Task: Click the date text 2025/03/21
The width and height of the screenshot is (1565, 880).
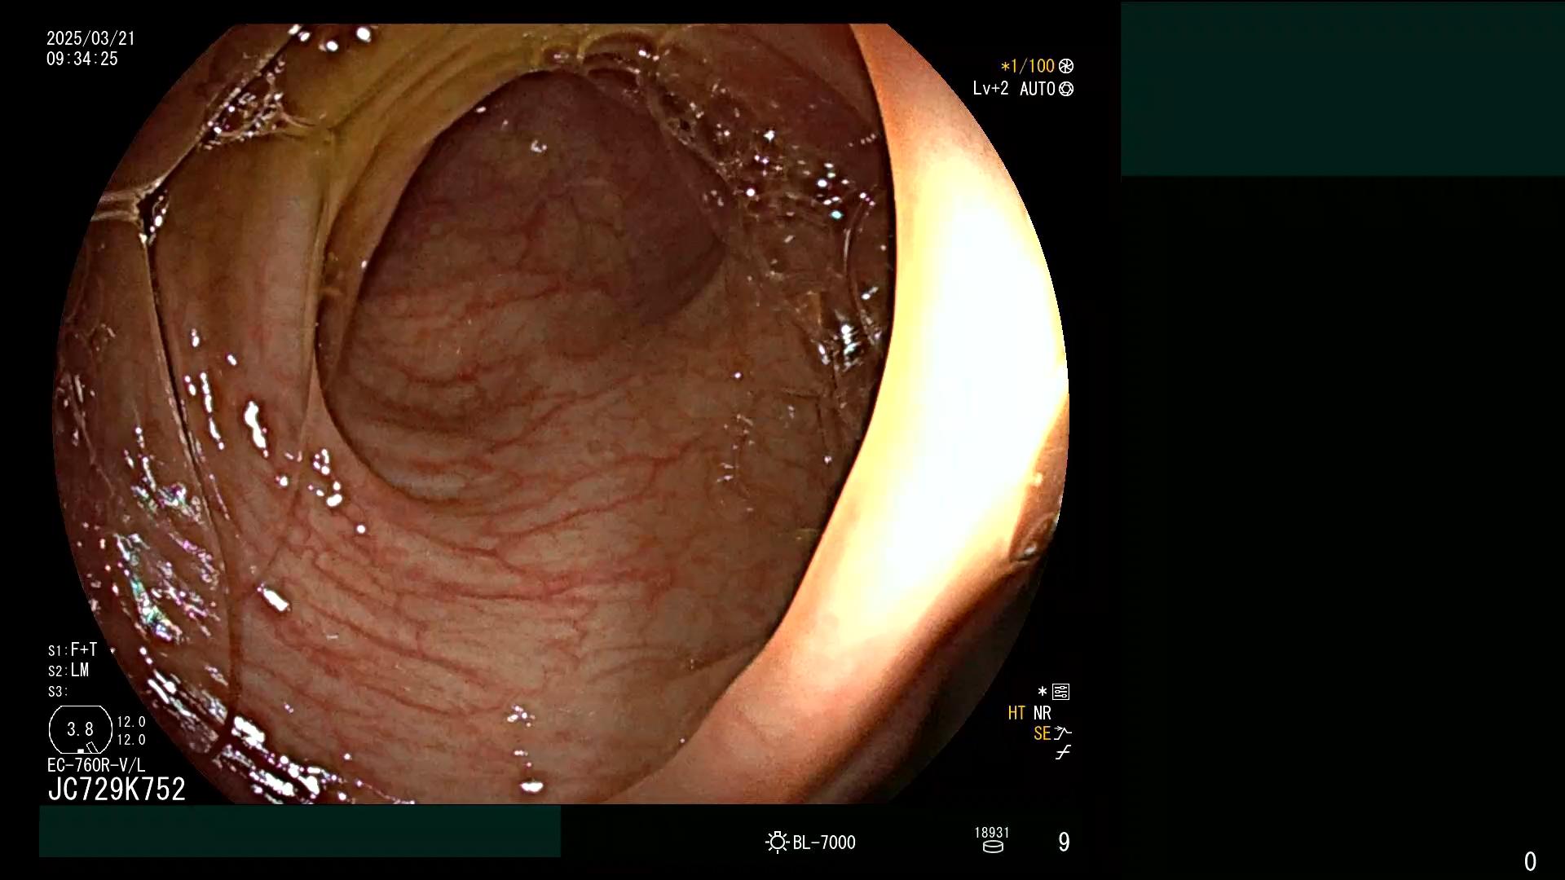Action: point(90,38)
